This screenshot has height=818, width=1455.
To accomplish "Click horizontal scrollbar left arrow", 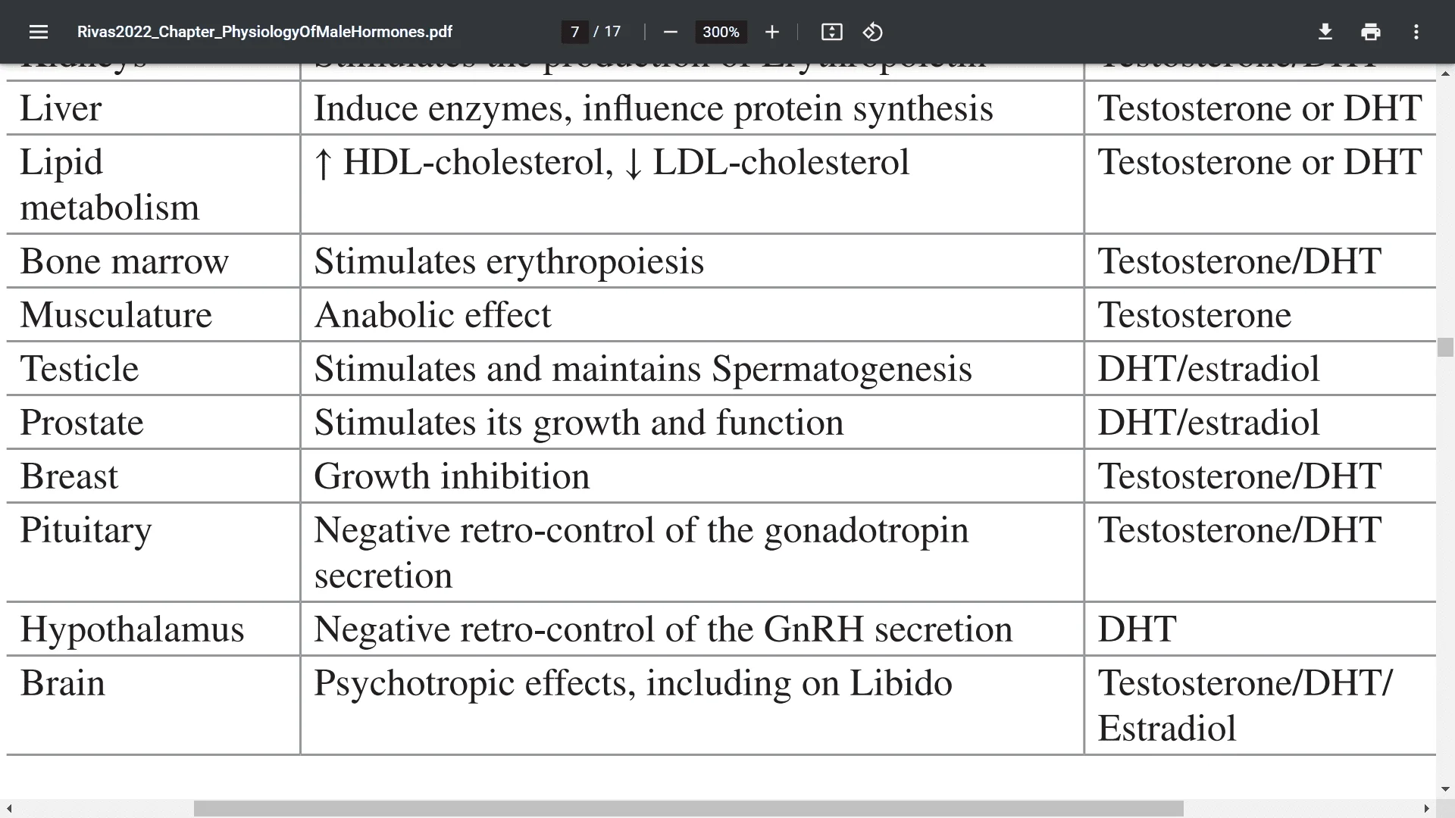I will tap(8, 809).
